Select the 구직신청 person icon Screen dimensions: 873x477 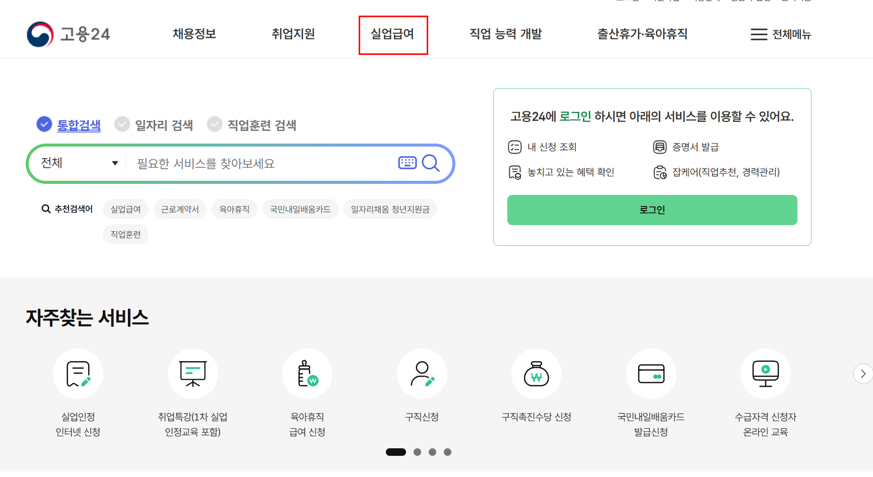422,374
